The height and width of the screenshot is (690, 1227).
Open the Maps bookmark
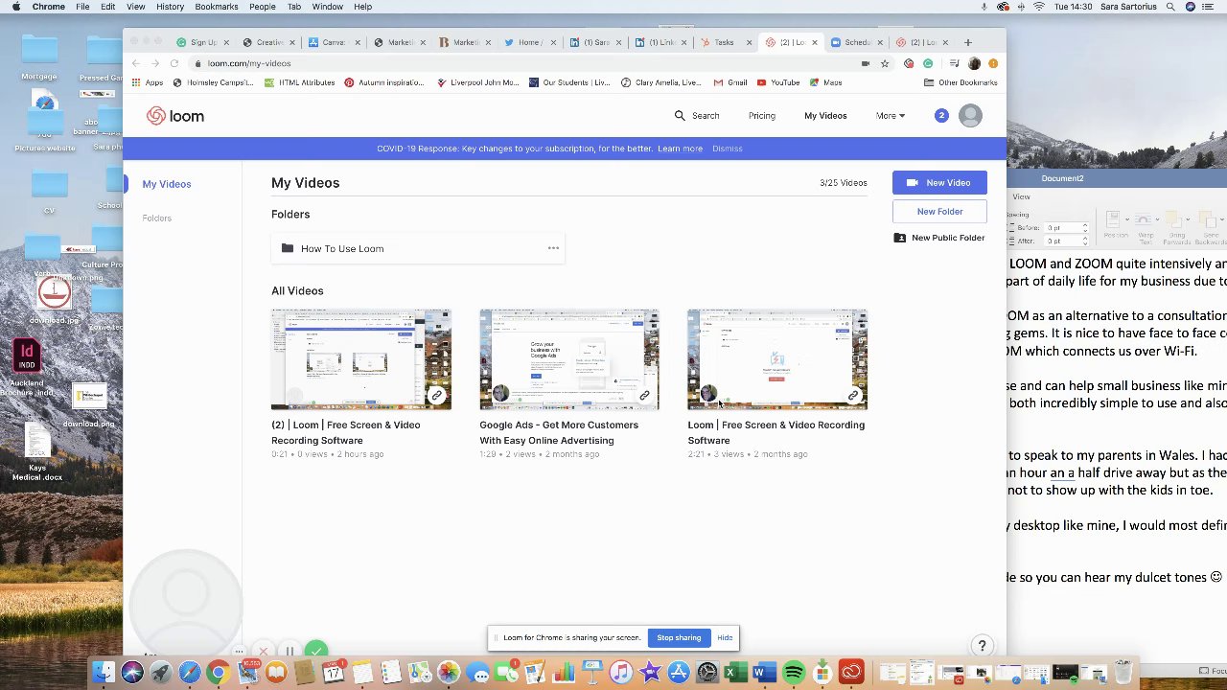(825, 82)
